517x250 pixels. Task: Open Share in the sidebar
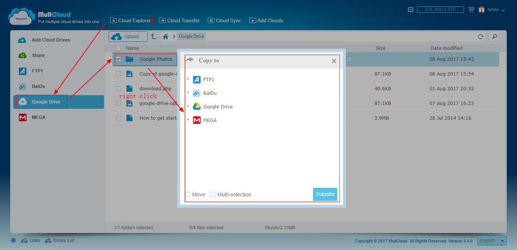pyautogui.click(x=38, y=56)
